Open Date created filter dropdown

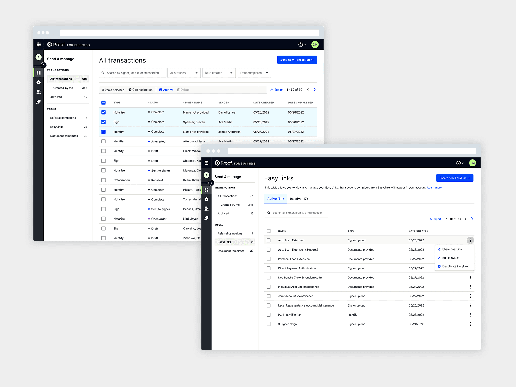point(219,73)
